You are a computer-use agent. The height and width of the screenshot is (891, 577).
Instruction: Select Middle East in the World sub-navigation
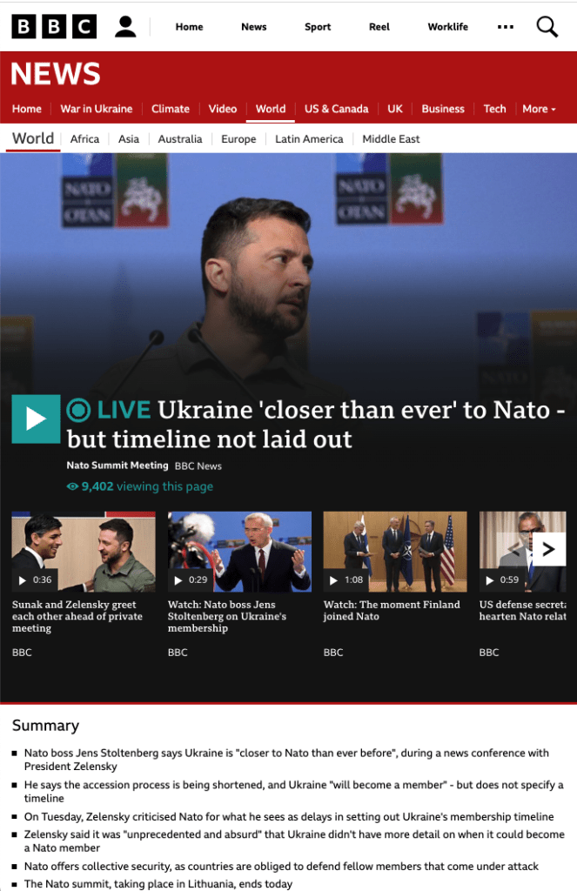pos(391,139)
